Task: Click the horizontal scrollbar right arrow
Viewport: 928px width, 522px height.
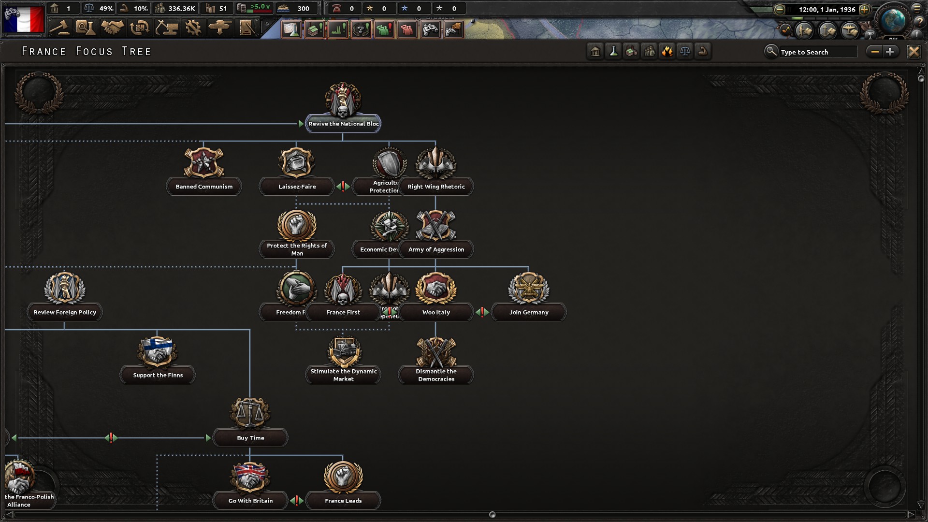Action: click(911, 515)
